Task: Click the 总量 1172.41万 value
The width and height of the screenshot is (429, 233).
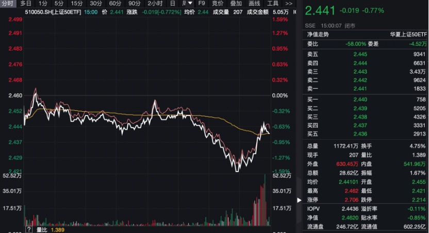Action: coord(345,146)
